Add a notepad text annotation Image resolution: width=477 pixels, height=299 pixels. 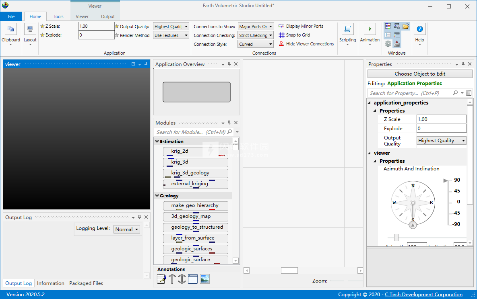[161, 279]
